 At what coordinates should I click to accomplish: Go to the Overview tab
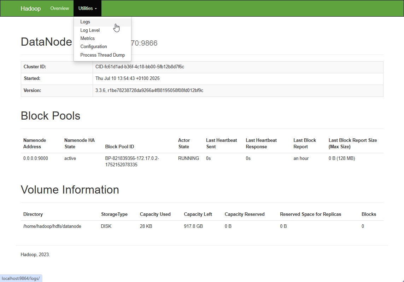click(x=59, y=8)
